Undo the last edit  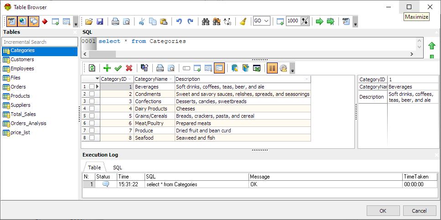[179, 21]
